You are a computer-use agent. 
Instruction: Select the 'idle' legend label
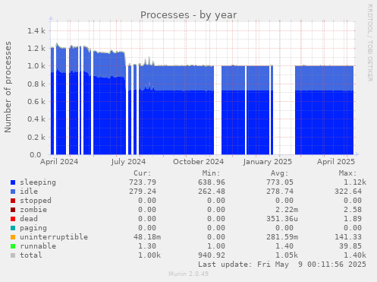click(x=29, y=192)
